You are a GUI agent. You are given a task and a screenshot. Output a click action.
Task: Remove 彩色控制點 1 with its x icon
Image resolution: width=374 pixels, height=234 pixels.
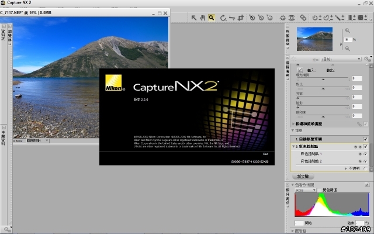[x=360, y=154]
